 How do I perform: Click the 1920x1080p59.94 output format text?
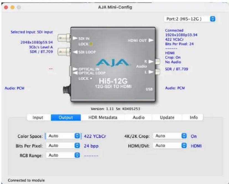(x=181, y=35)
